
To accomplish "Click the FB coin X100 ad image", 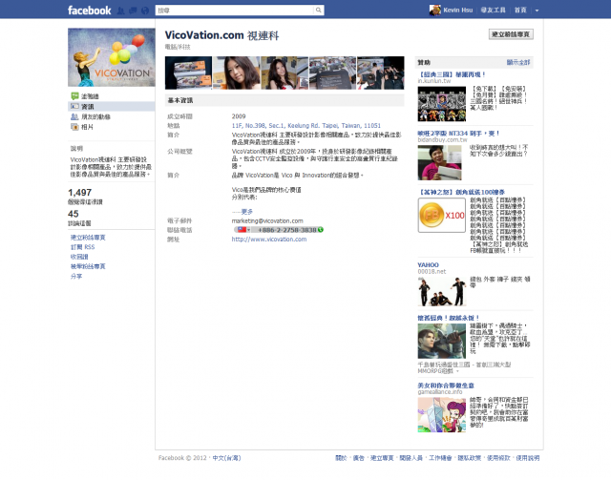I will pyautogui.click(x=441, y=215).
